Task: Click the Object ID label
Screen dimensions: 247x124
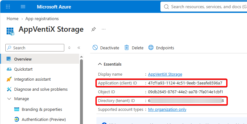Action: pos(106,92)
